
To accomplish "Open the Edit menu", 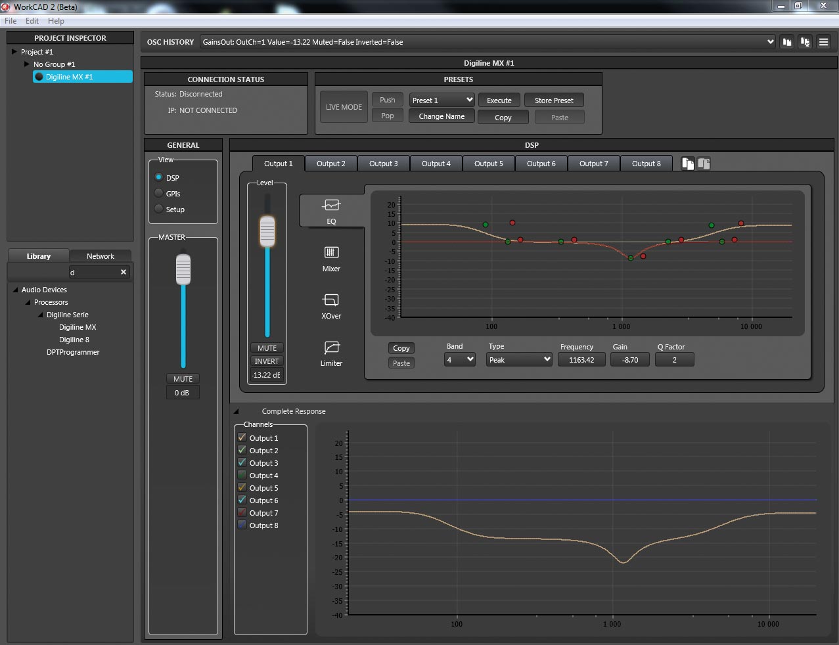I will point(32,21).
